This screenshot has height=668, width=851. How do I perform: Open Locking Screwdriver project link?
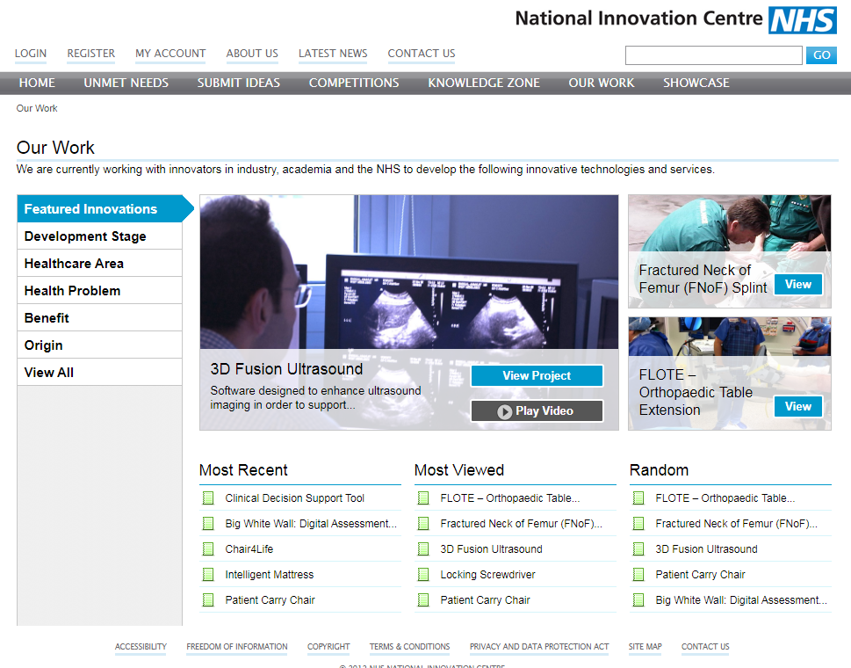[487, 575]
